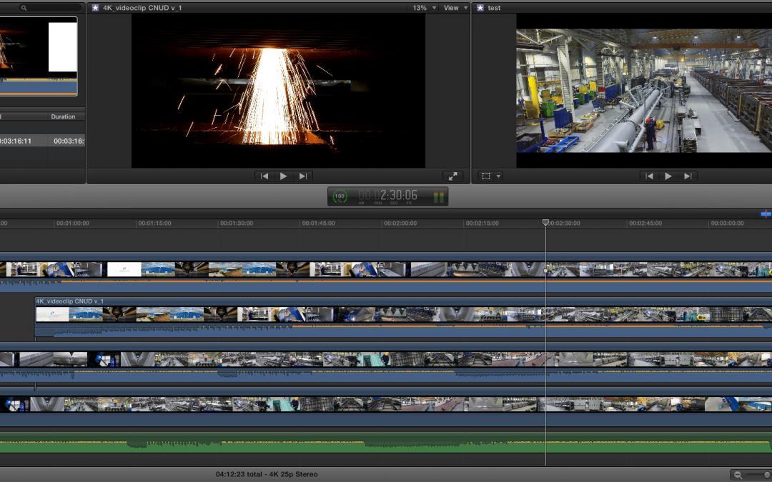This screenshot has width=772, height=482.
Task: Click the test viewer title
Action: pos(494,8)
